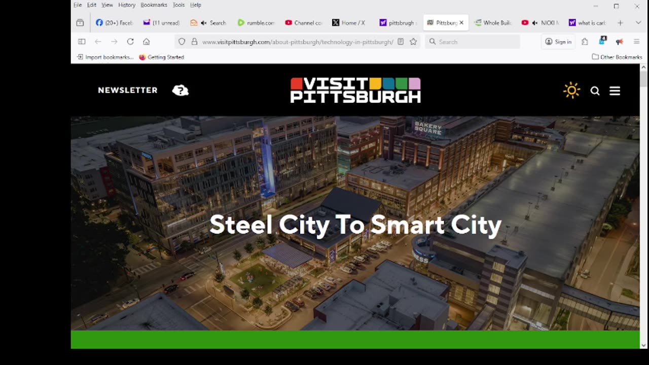Open Getting Started bookmark
649x365 pixels.
point(161,57)
